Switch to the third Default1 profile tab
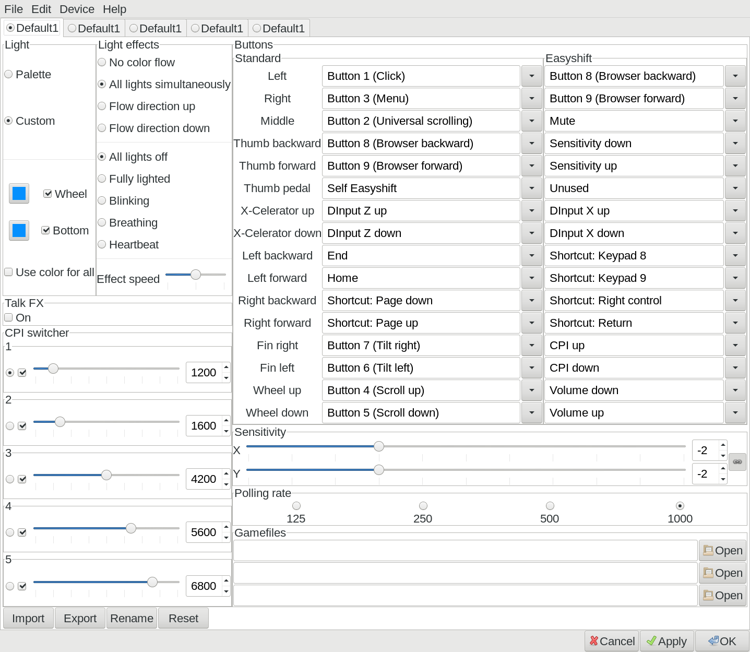 (156, 28)
